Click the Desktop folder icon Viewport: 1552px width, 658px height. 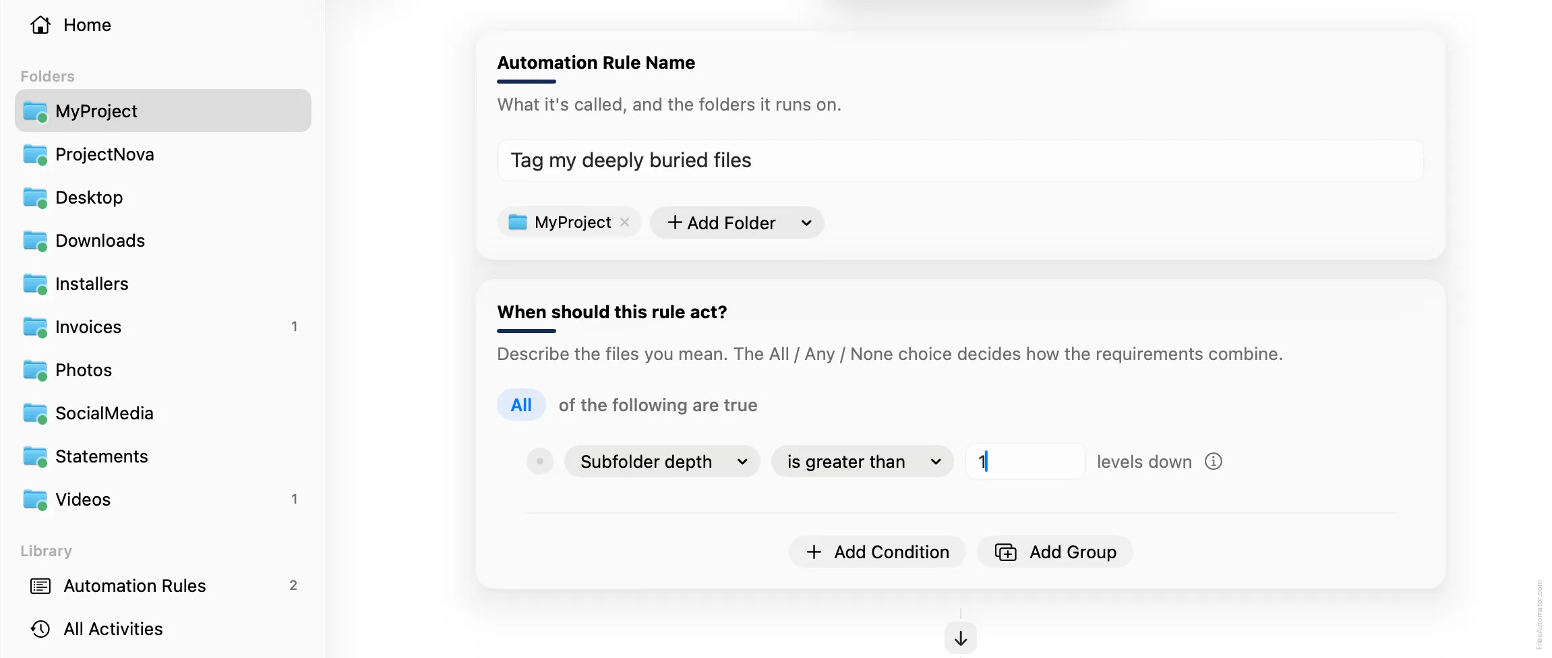pos(35,198)
